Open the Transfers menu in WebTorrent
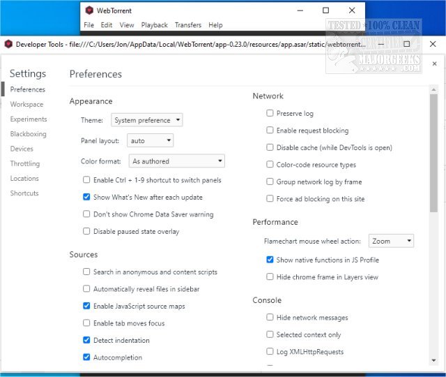446x377 pixels. (188, 25)
